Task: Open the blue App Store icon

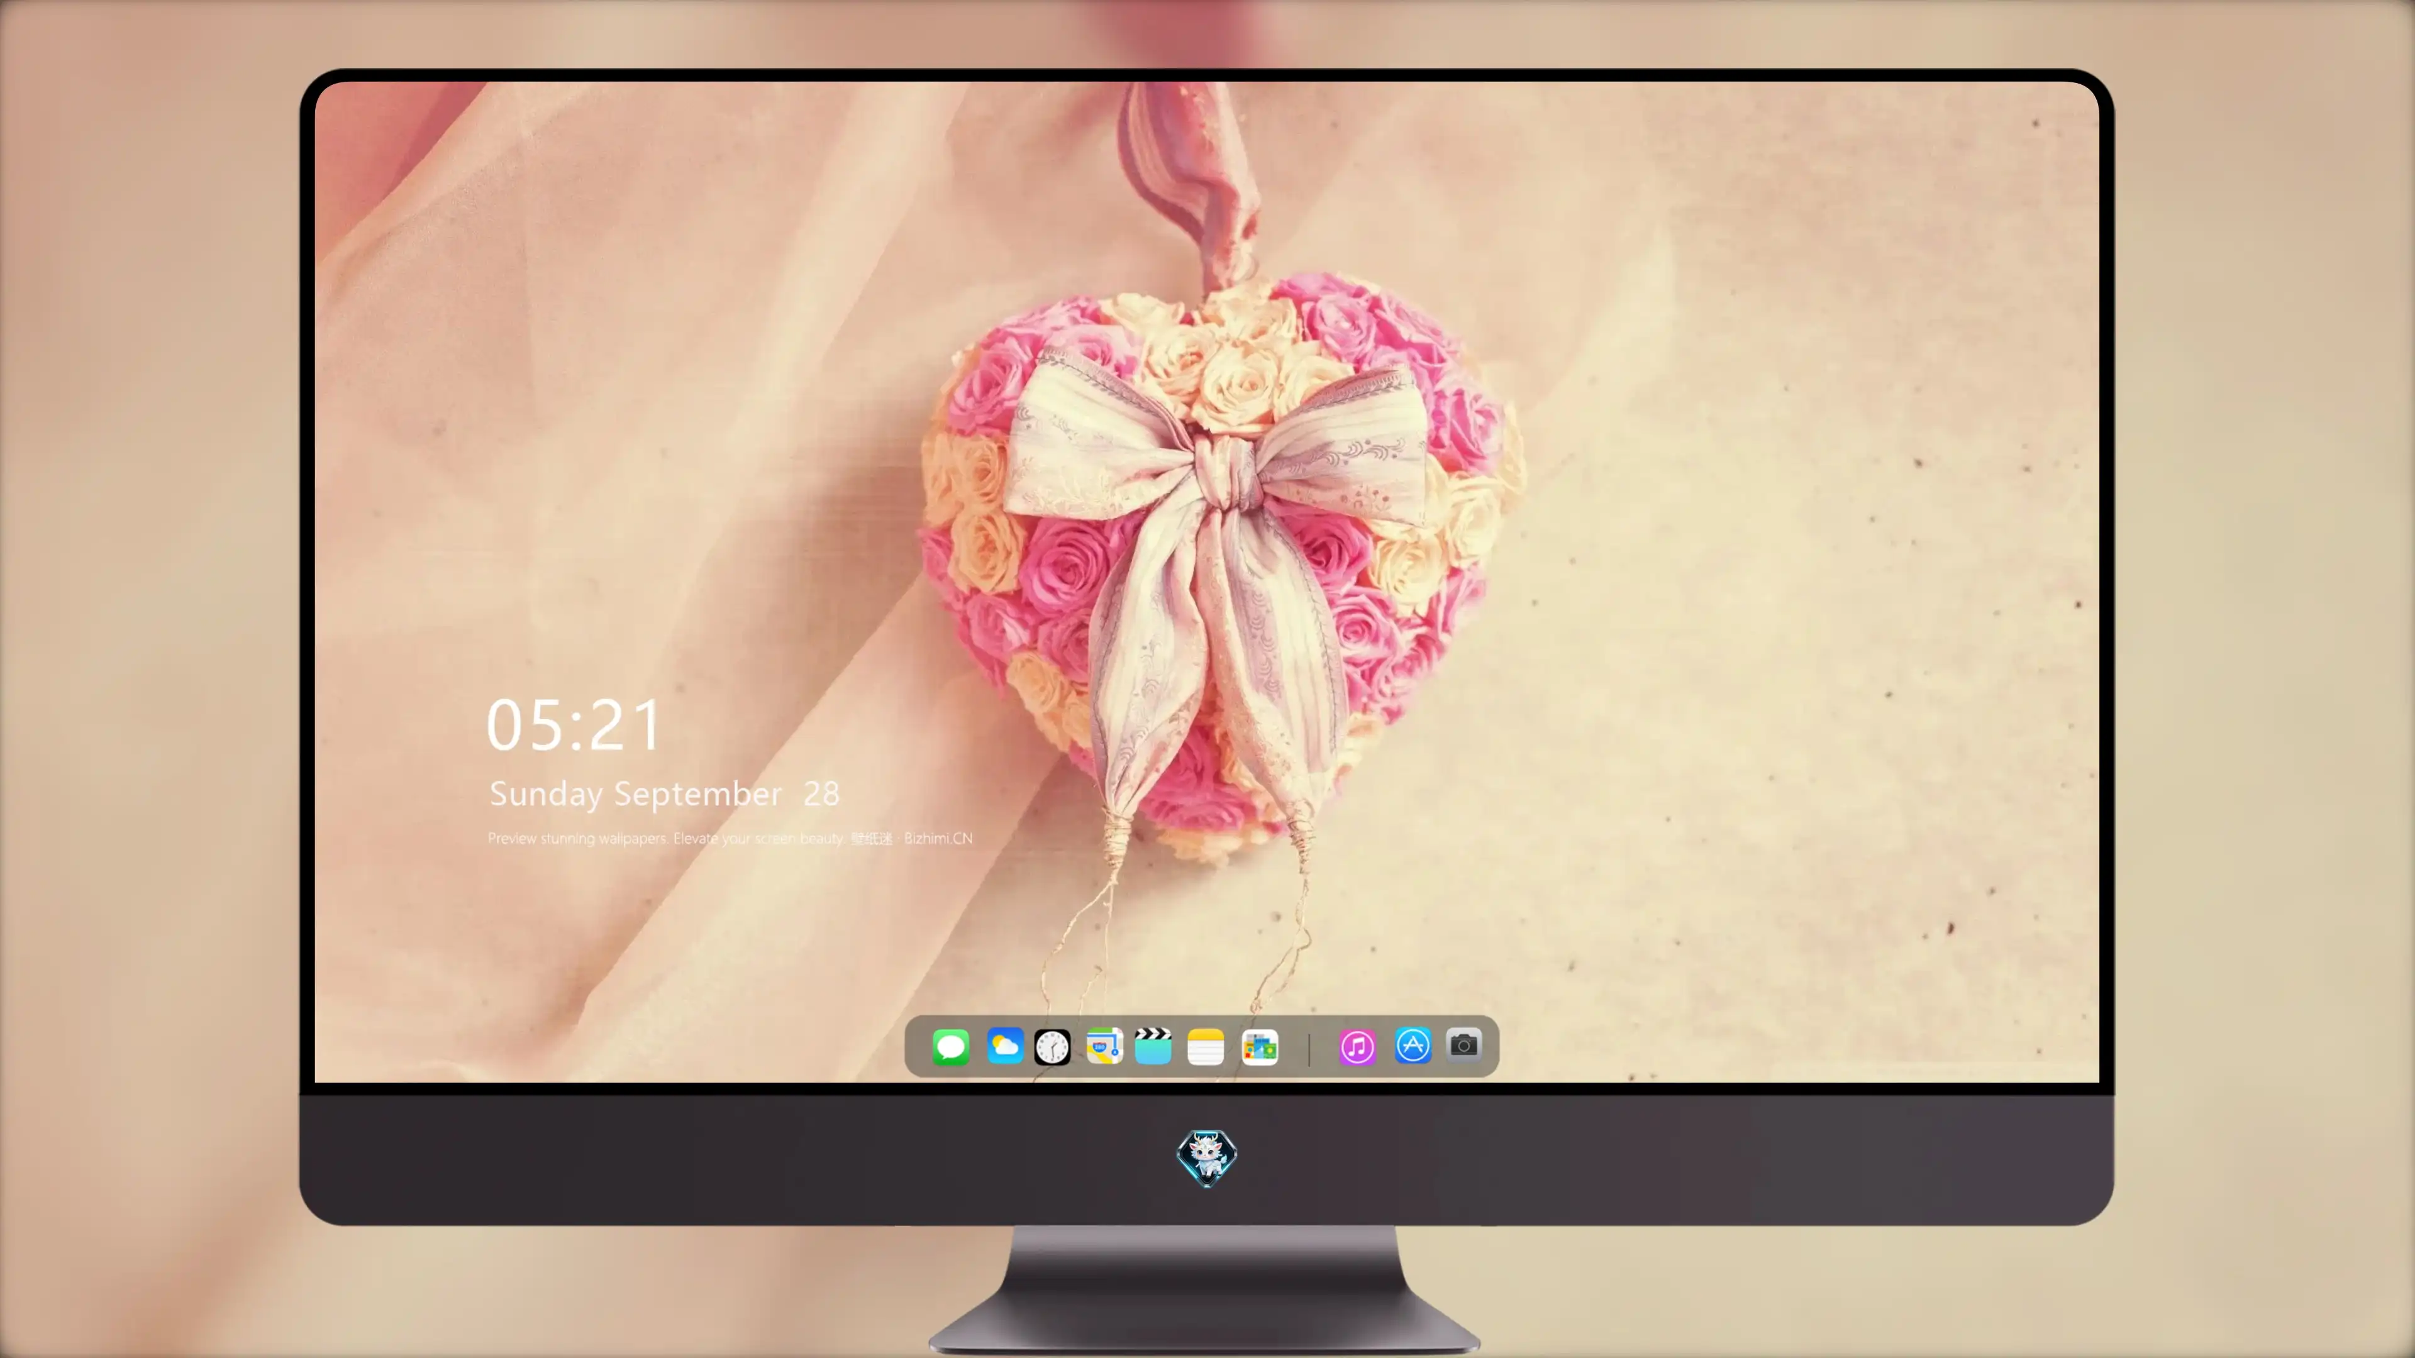Action: pyautogui.click(x=1413, y=1045)
